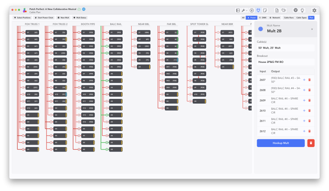Image resolution: width=329 pixels, height=191 pixels.
Task: Delete output row 2612 with trash icon
Action: click(309, 131)
